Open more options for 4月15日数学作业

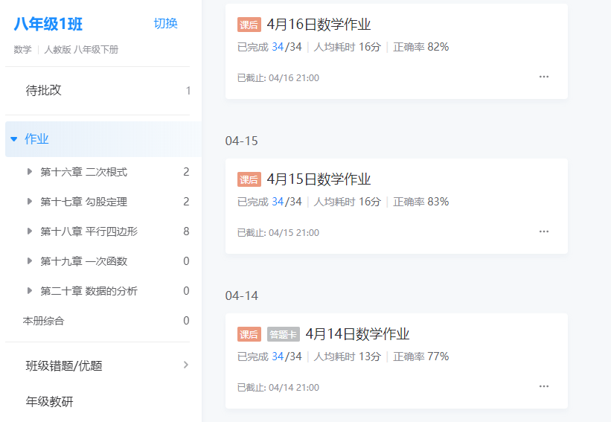coord(543,231)
